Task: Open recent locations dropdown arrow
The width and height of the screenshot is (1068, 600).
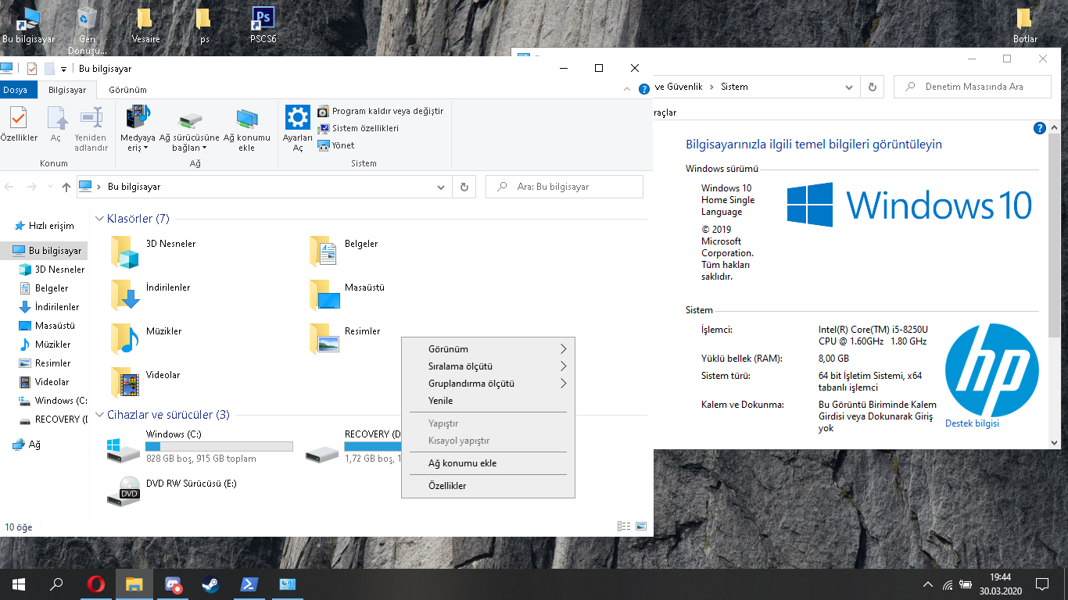Action: (x=50, y=187)
